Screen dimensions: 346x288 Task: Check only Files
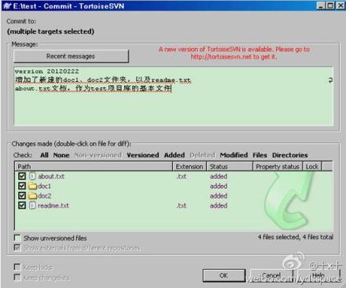coord(259,155)
